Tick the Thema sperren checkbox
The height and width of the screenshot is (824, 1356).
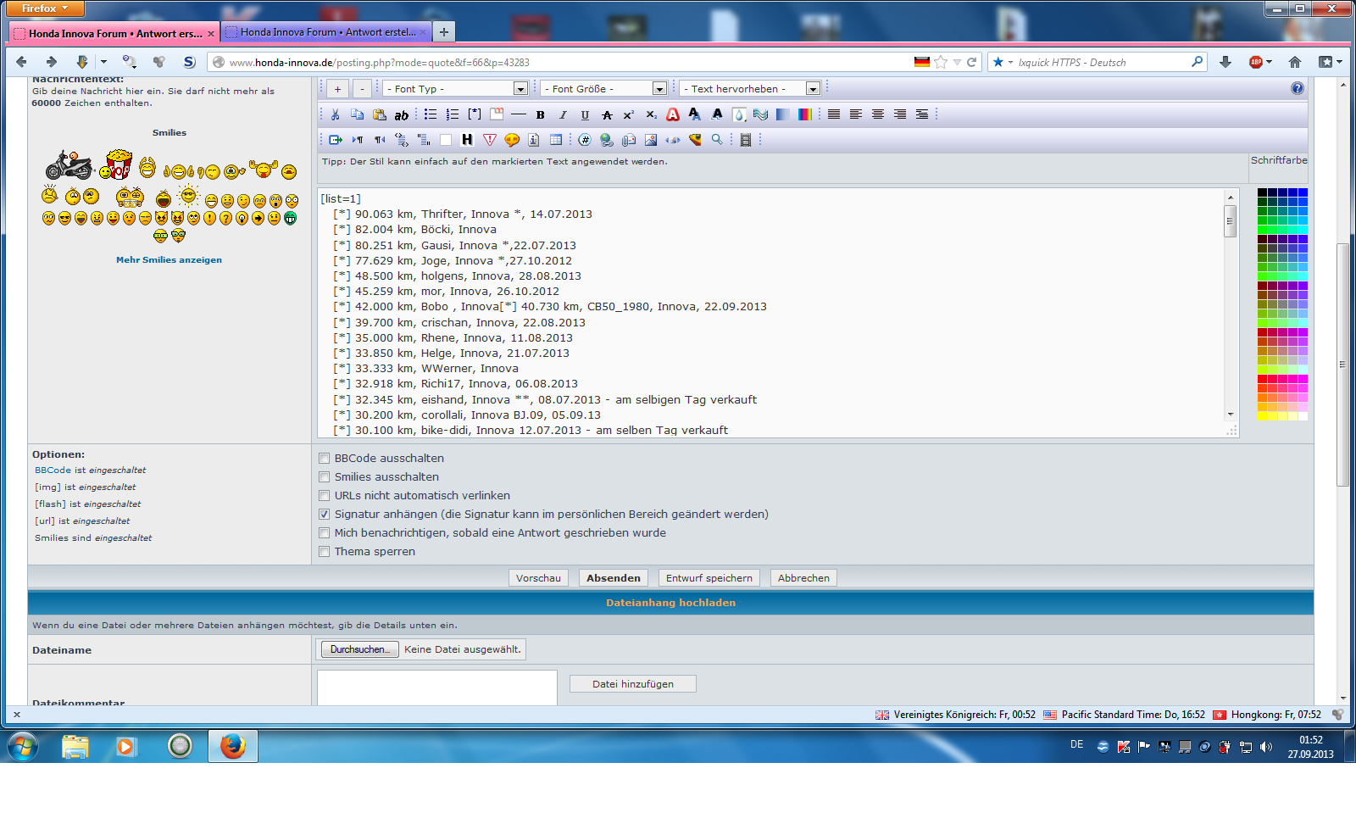click(x=324, y=552)
